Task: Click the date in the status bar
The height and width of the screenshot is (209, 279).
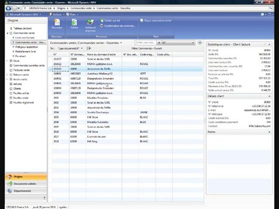Action: (44, 207)
